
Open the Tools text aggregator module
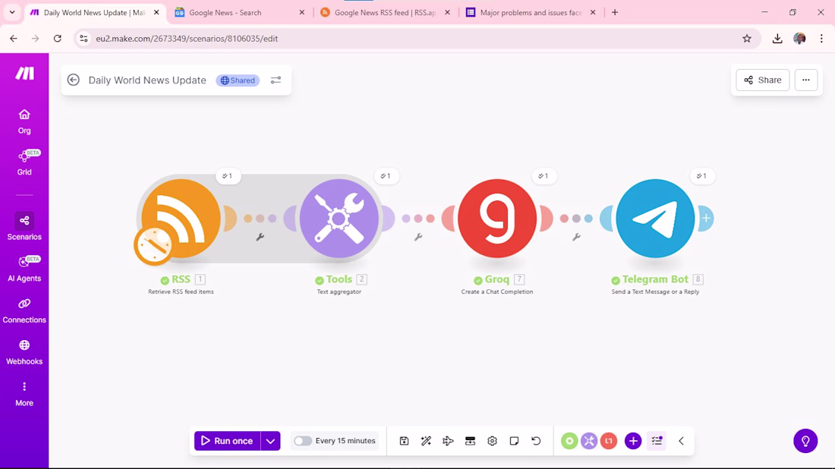tap(339, 219)
